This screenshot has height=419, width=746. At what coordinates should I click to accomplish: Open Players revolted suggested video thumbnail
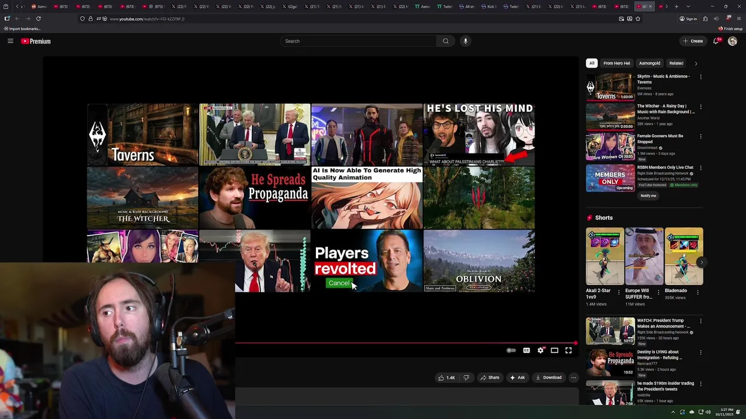point(367,261)
